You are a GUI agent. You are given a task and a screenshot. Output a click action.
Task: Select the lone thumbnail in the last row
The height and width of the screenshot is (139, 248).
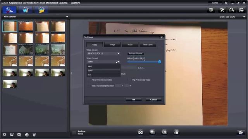click(10, 84)
